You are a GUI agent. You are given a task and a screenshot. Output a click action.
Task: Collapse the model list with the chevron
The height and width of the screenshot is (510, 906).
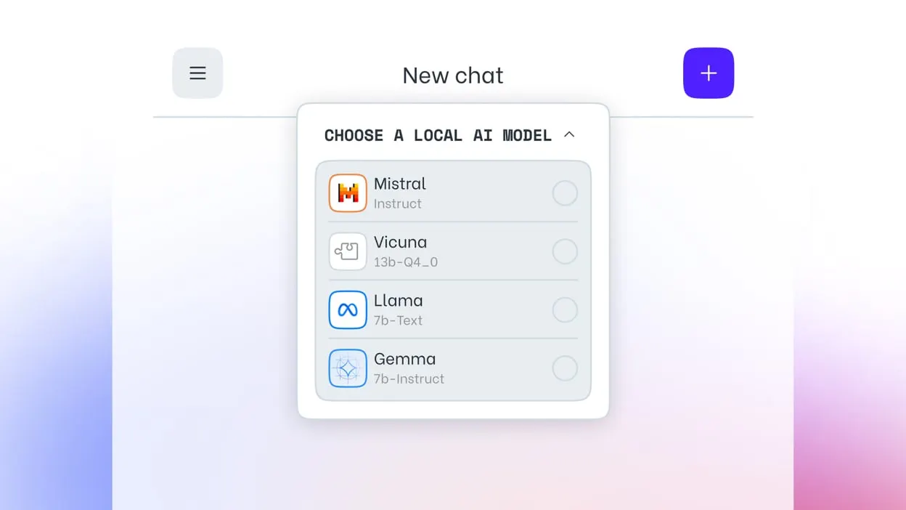569,134
